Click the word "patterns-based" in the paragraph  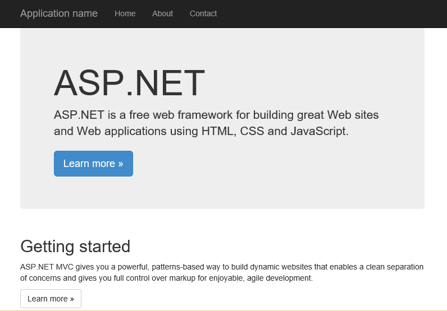click(178, 267)
